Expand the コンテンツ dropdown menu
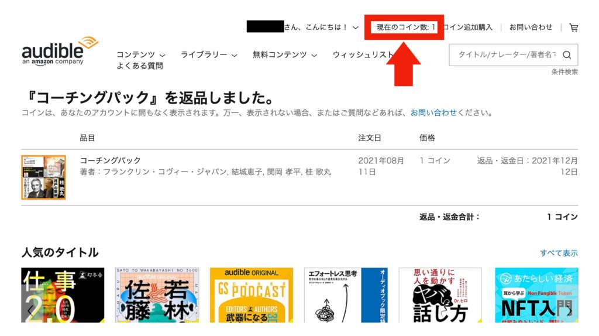Viewport: 599px width, 336px height. coord(141,54)
